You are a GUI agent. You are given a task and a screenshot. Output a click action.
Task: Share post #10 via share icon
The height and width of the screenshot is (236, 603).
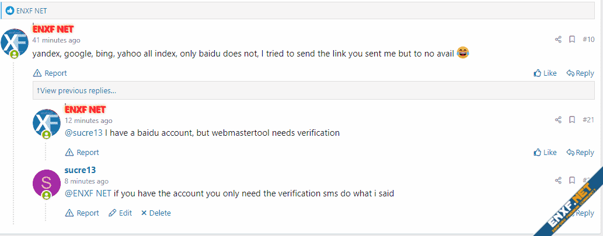coord(558,39)
